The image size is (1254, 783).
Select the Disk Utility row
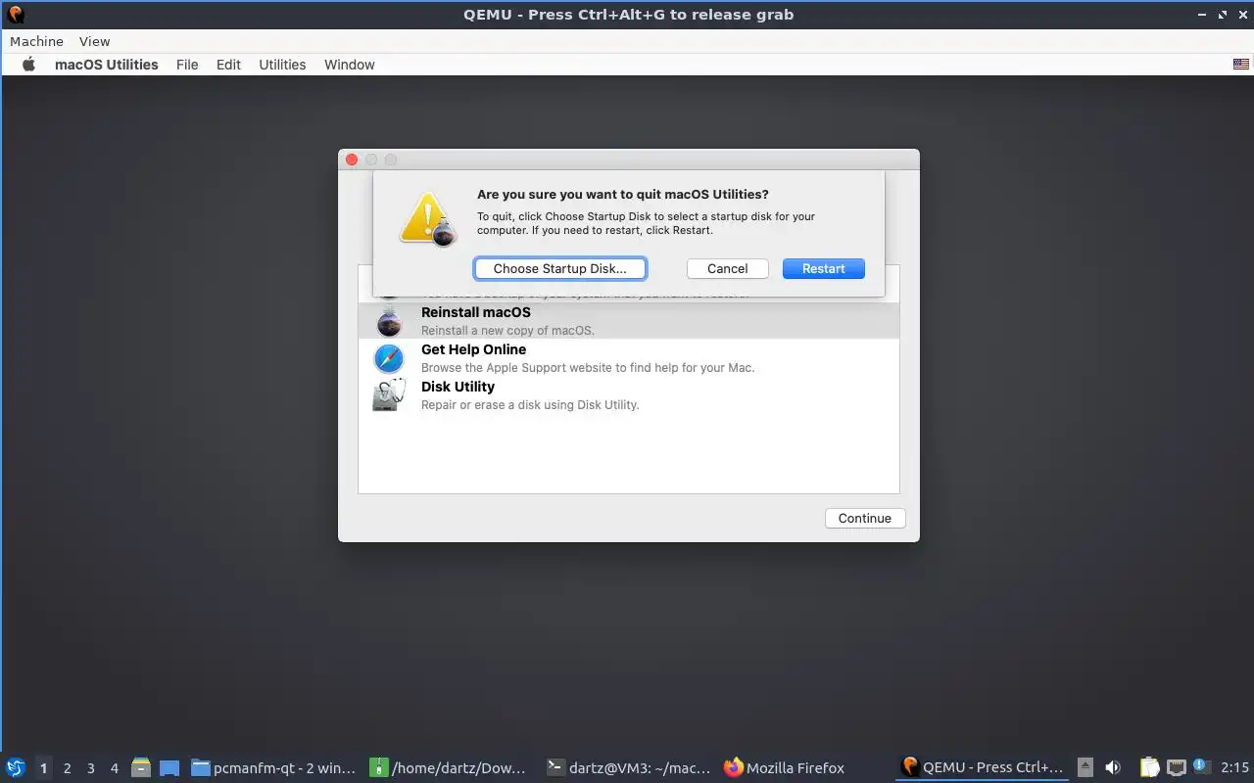[x=628, y=395]
